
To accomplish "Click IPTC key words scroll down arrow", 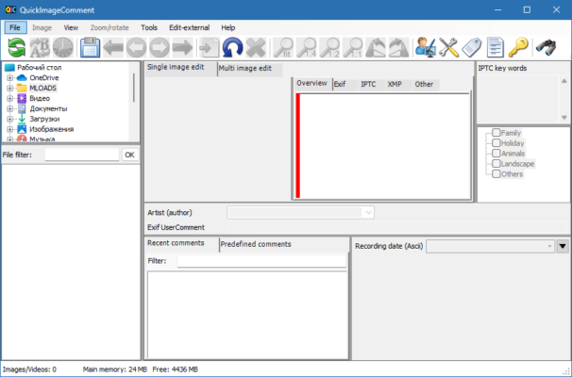I will 564,118.
